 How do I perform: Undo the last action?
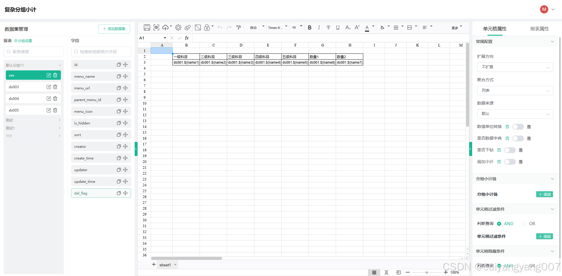click(x=220, y=27)
